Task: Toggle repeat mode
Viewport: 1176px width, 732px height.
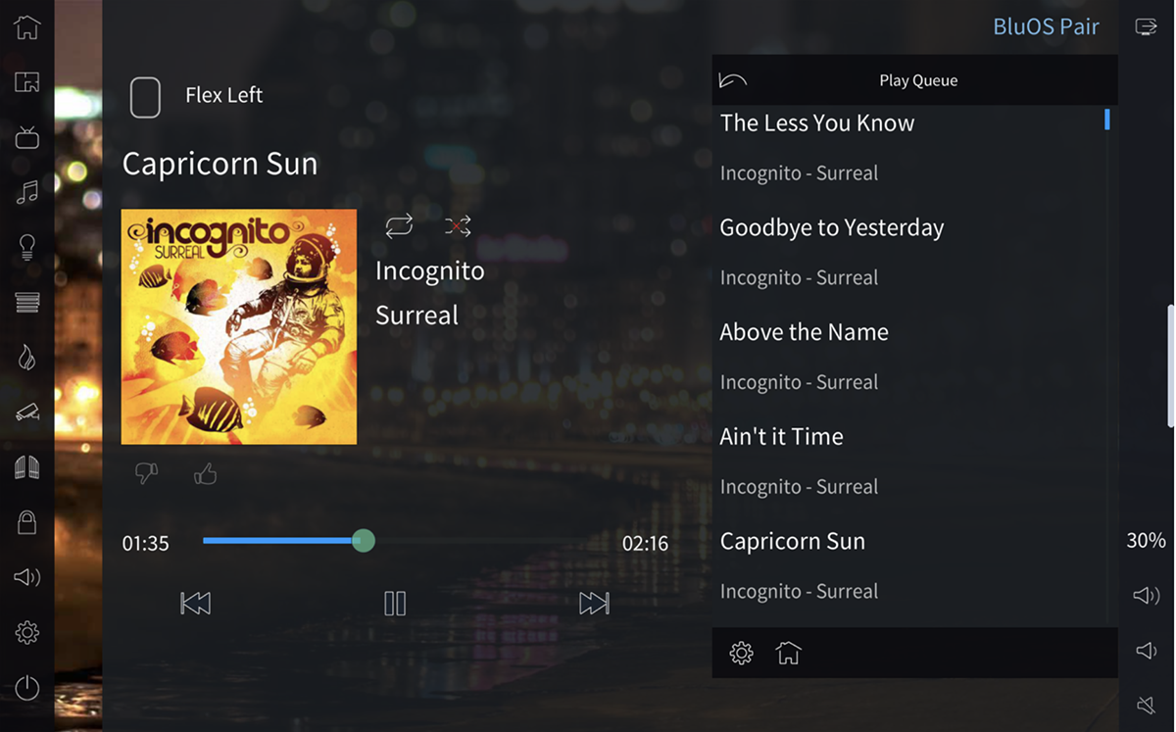Action: pos(399,226)
